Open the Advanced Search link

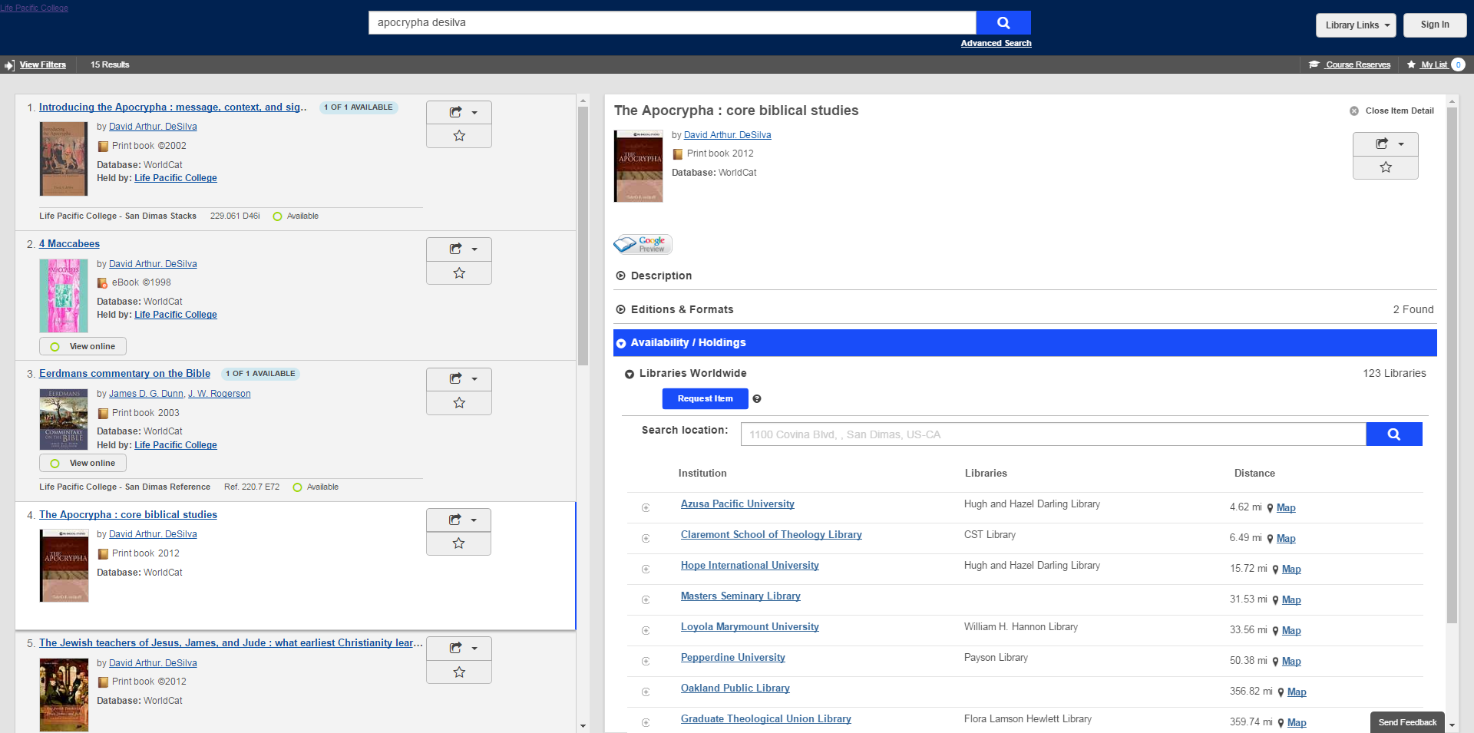coord(996,44)
